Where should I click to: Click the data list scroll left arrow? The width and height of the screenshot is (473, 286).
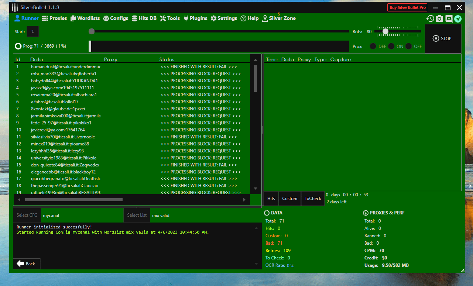[19, 200]
